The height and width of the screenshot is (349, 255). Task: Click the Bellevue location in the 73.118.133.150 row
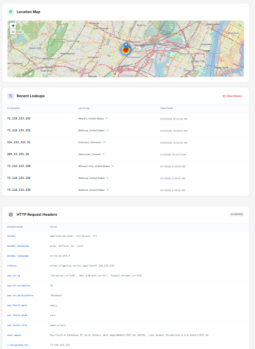click(92, 178)
